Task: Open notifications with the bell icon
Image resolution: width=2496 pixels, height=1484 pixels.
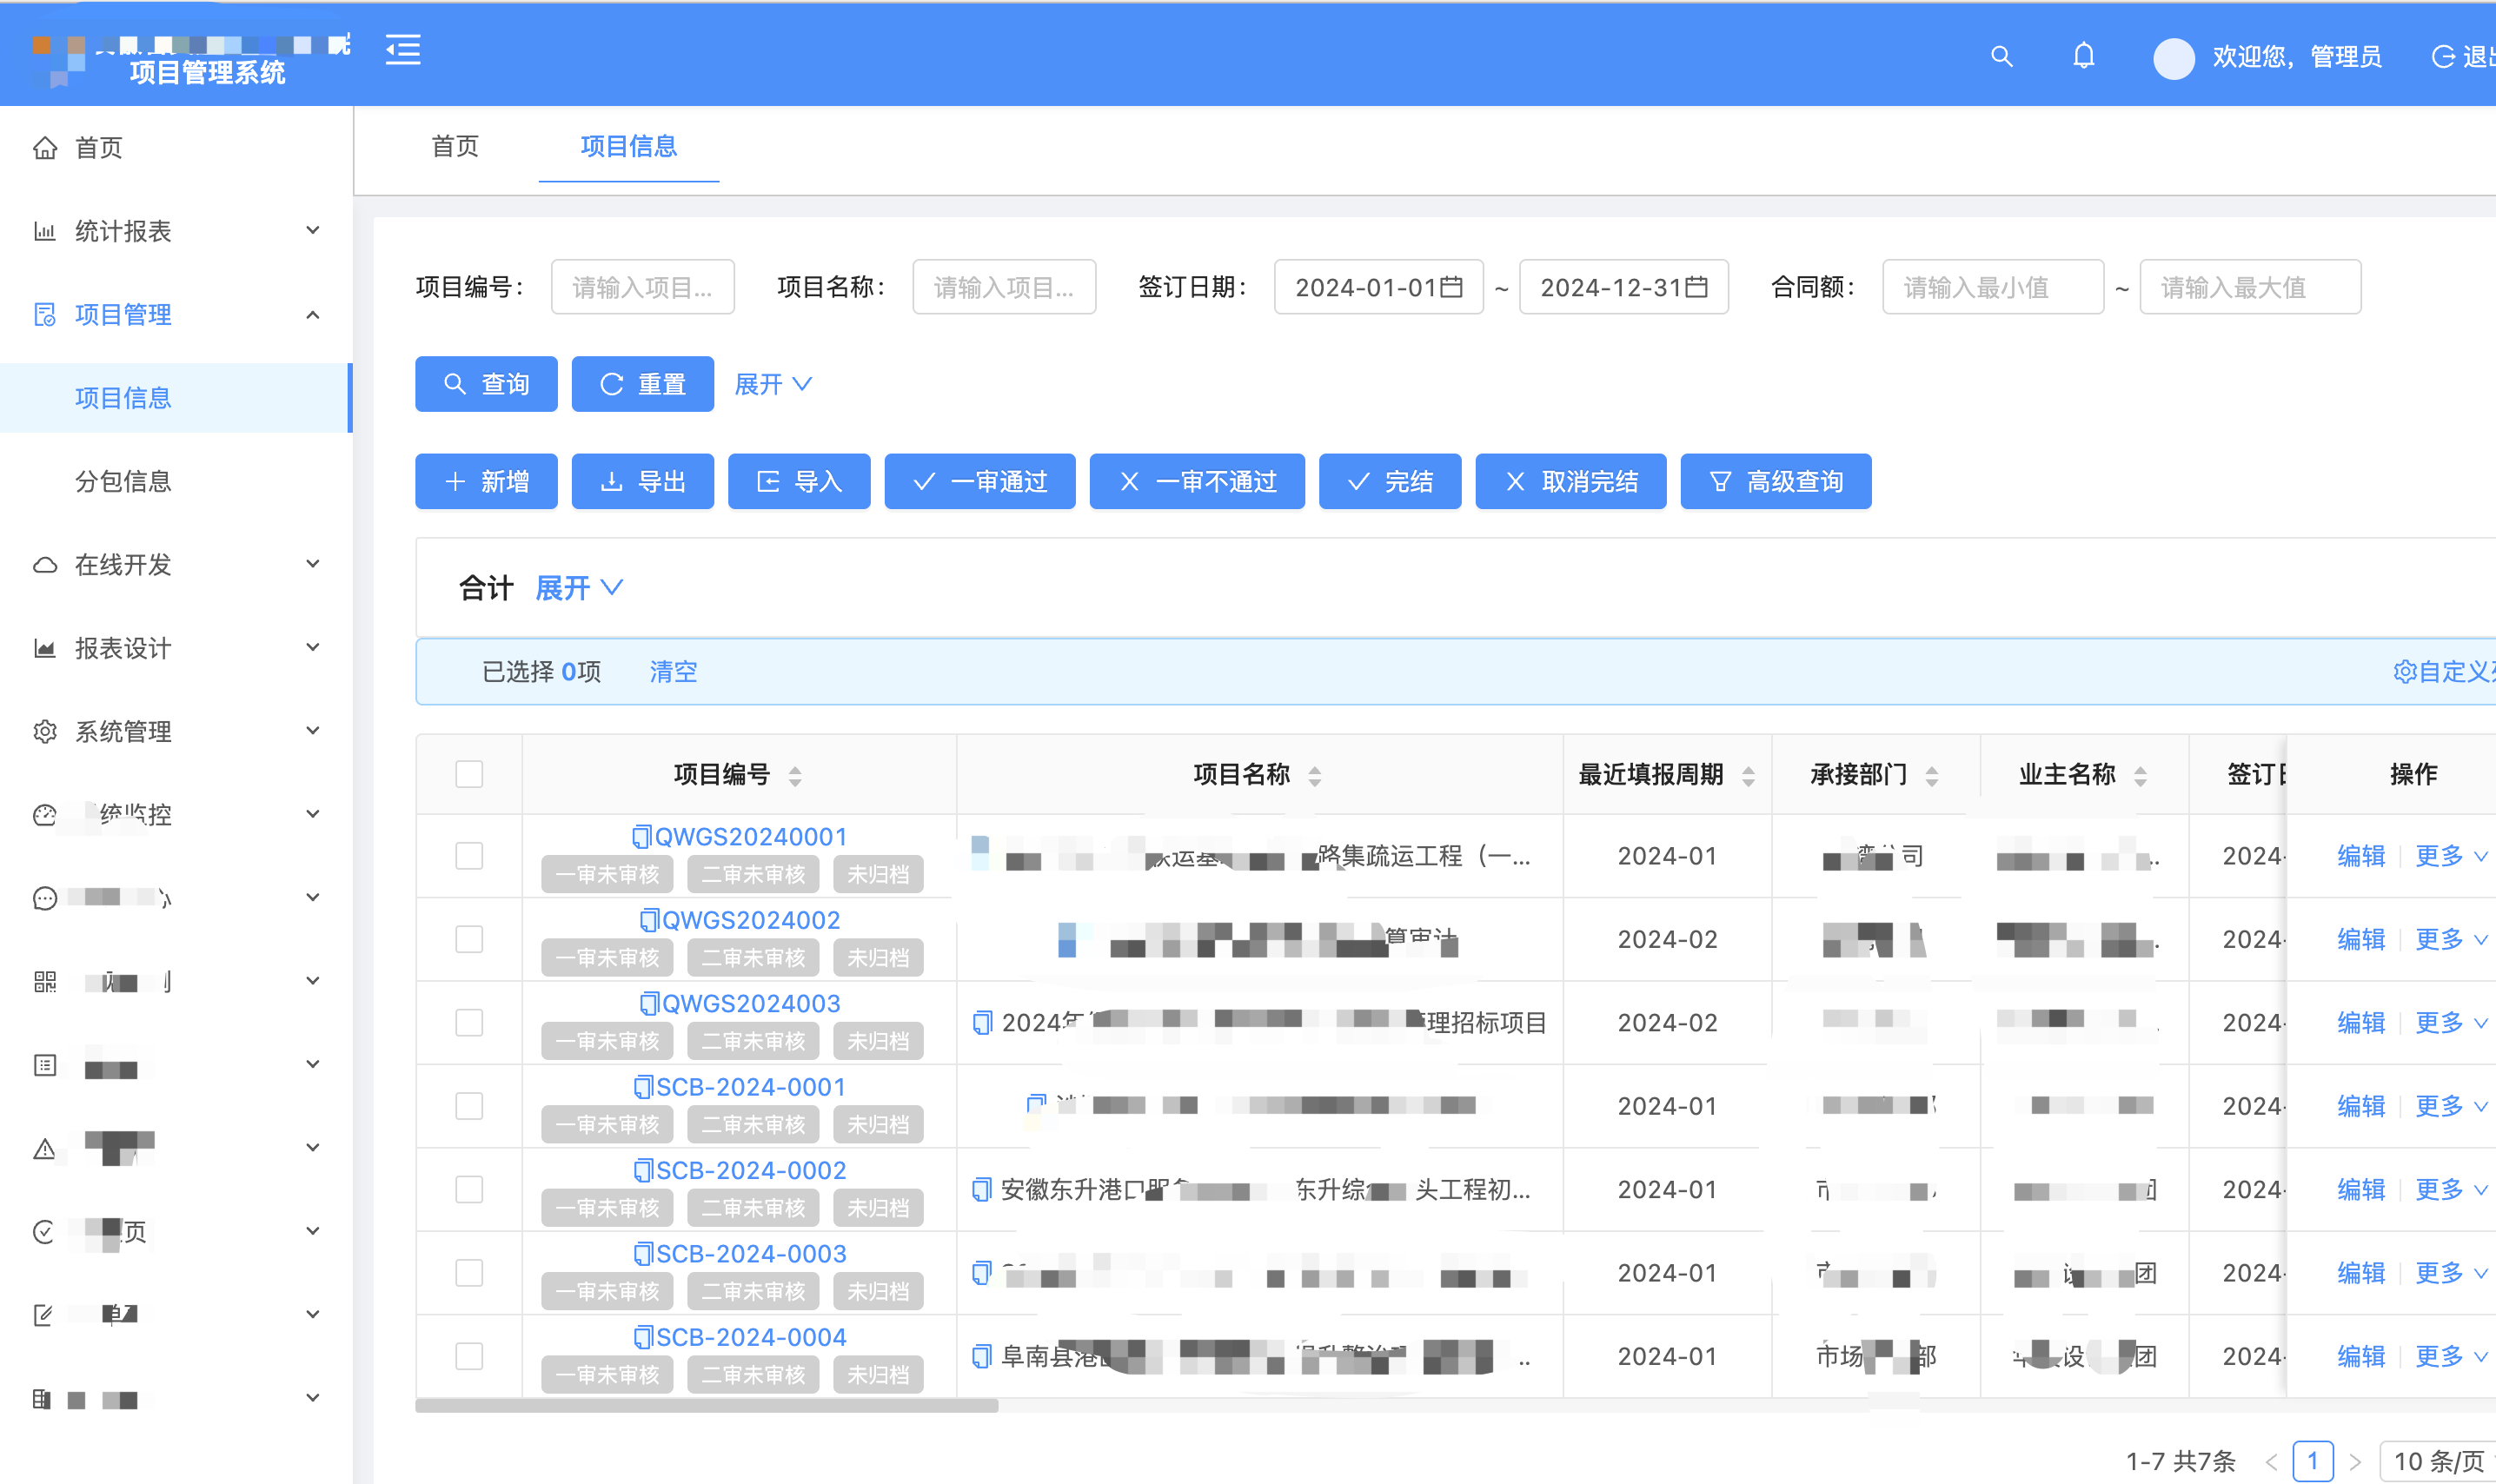Action: 2083,56
